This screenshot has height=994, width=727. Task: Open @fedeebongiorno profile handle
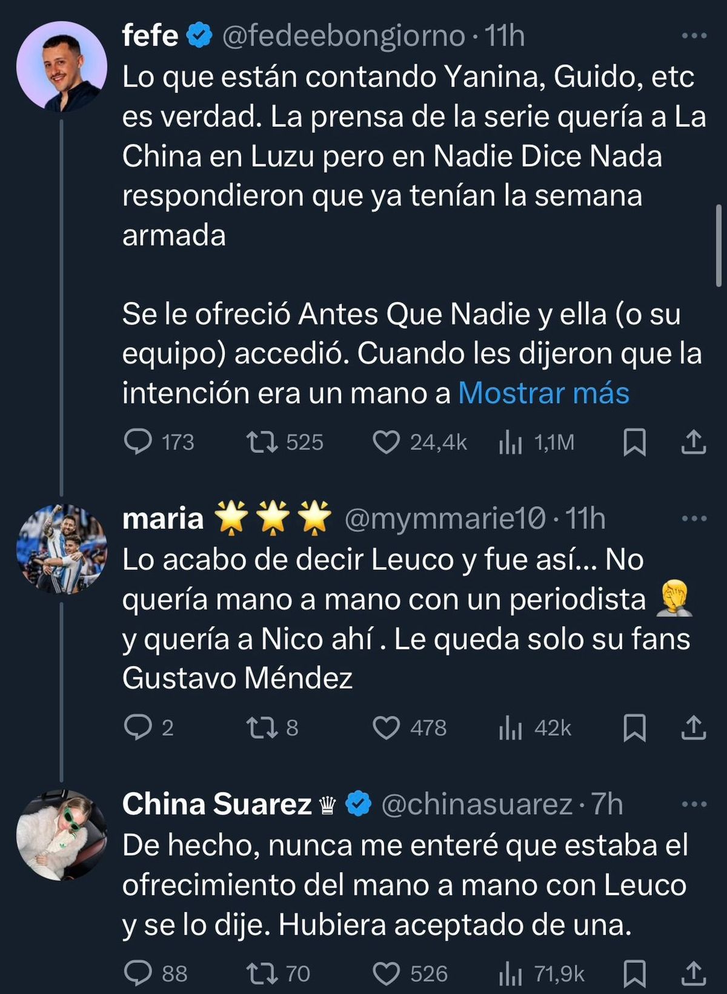coord(344,36)
